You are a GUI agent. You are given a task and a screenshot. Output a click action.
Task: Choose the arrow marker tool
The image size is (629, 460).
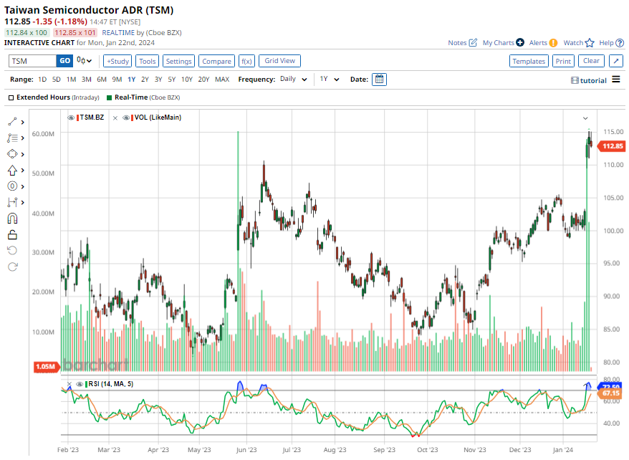tap(12, 171)
